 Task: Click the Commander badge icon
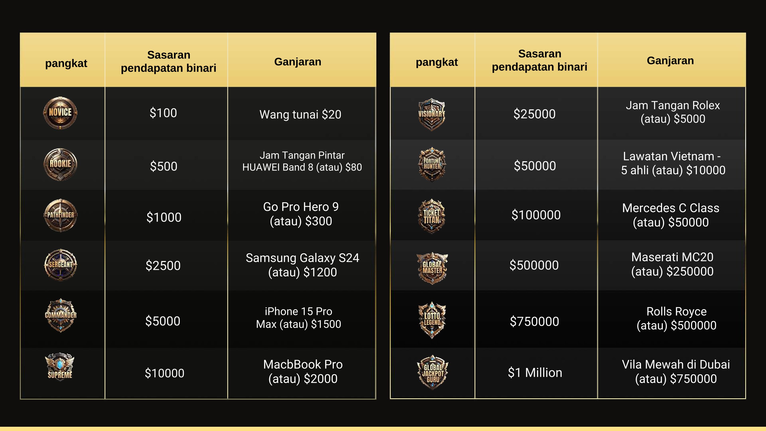click(61, 315)
